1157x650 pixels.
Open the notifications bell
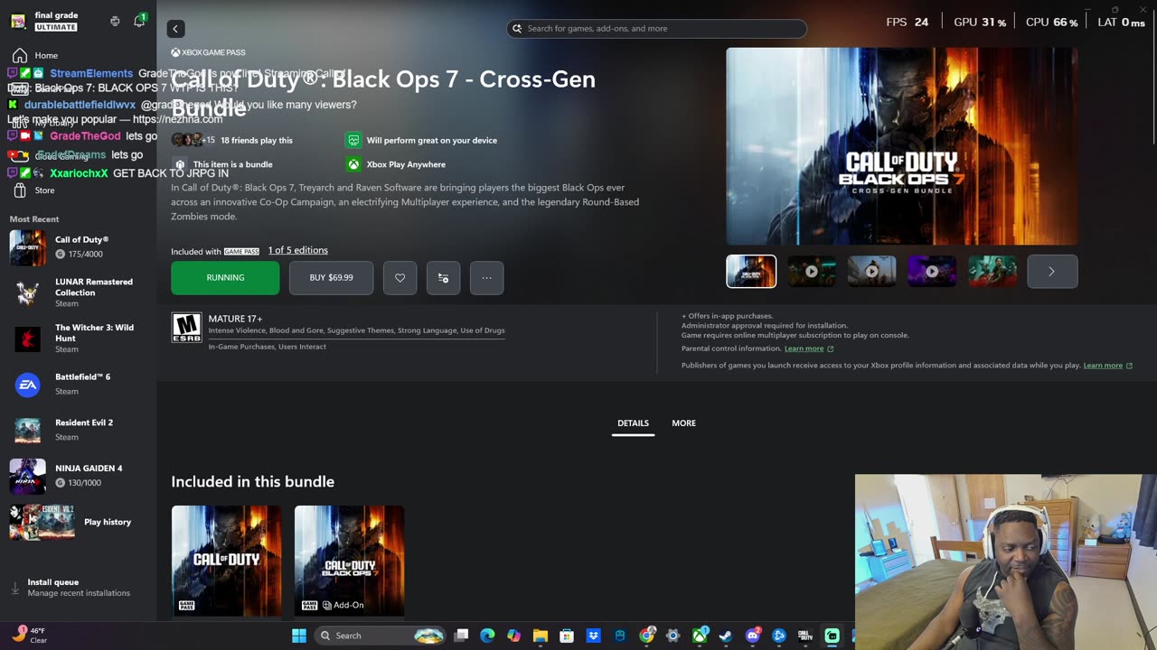[139, 21]
